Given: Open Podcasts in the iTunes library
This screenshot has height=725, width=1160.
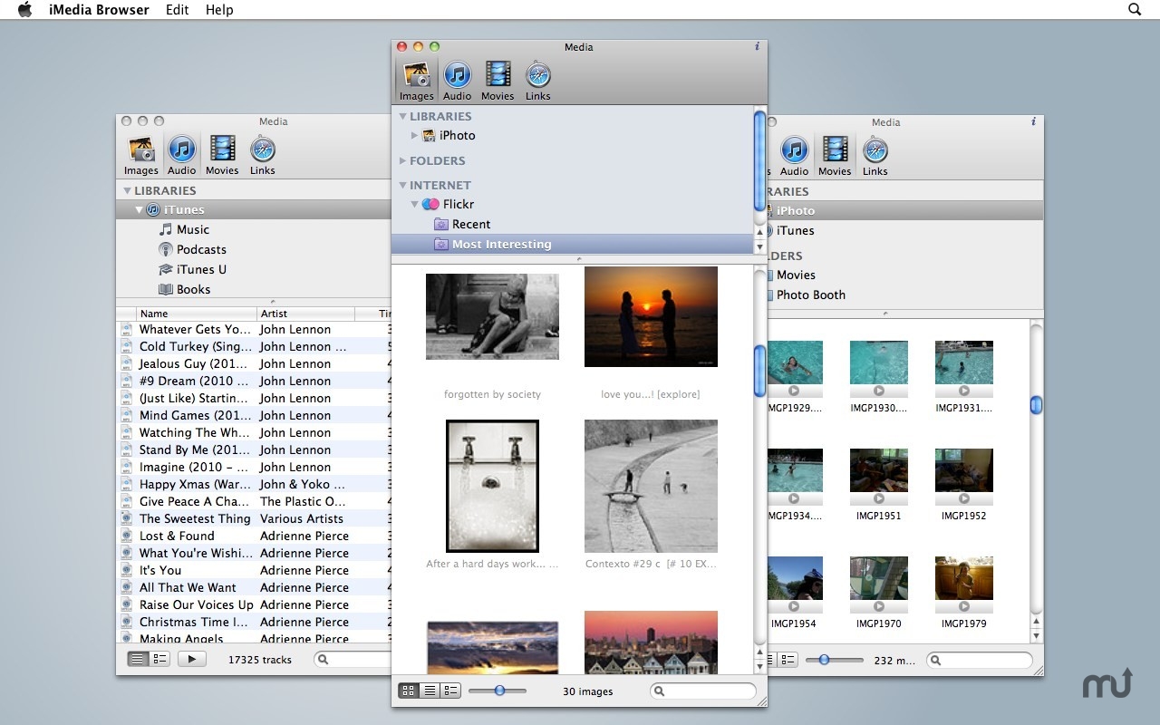Looking at the screenshot, I should (x=167, y=249).
